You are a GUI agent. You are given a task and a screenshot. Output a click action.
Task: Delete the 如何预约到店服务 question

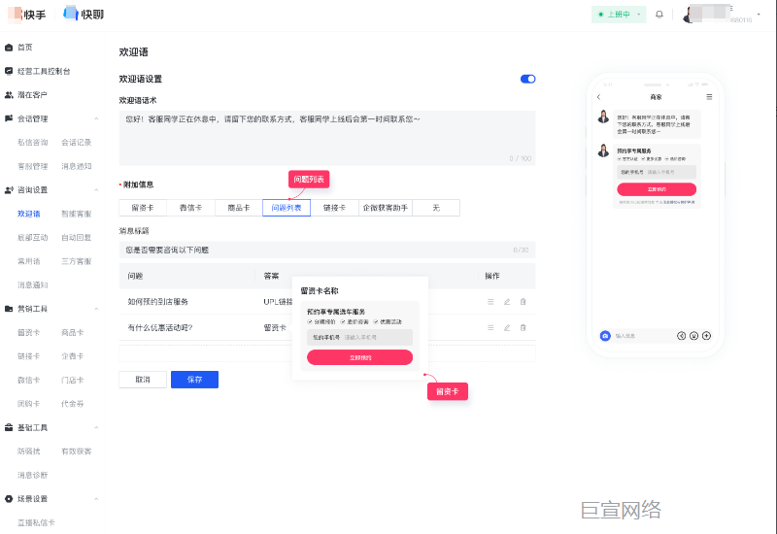coord(523,302)
